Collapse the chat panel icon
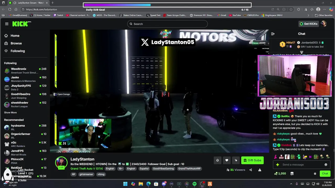Screen dimensions: 335x188 pyautogui.click(x=273, y=34)
